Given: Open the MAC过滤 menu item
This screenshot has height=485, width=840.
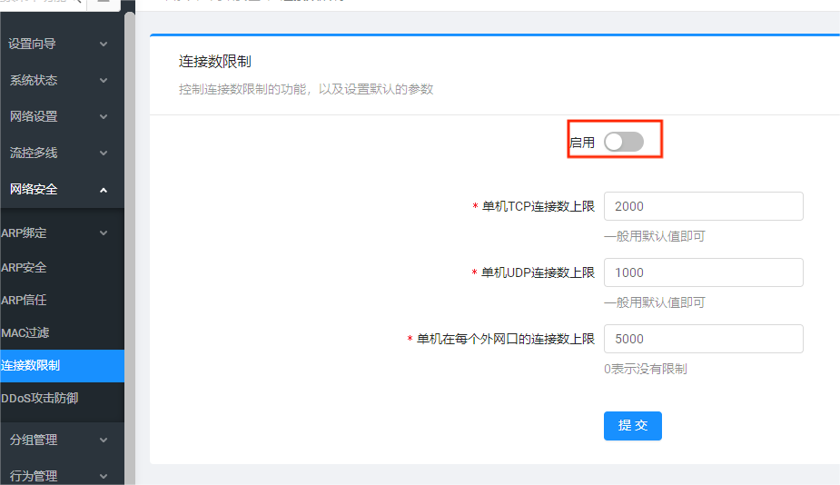Looking at the screenshot, I should pyautogui.click(x=25, y=332).
